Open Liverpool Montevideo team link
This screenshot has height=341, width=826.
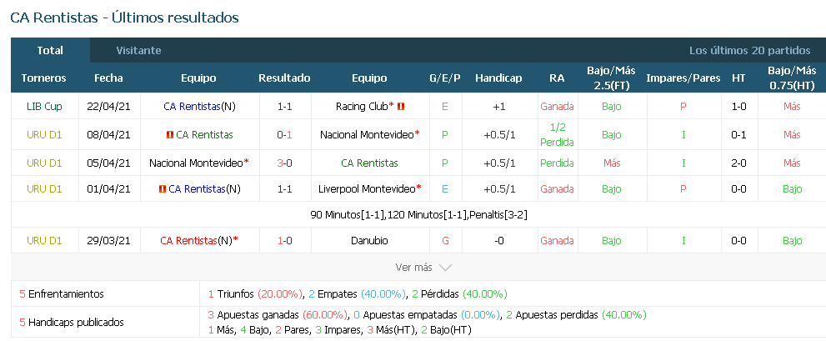click(368, 188)
